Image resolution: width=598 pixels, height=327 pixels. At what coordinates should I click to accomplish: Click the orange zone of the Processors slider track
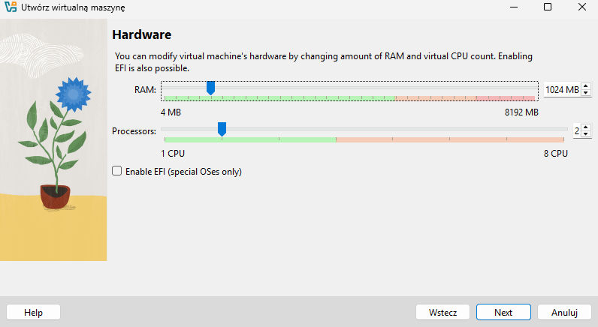click(451, 139)
